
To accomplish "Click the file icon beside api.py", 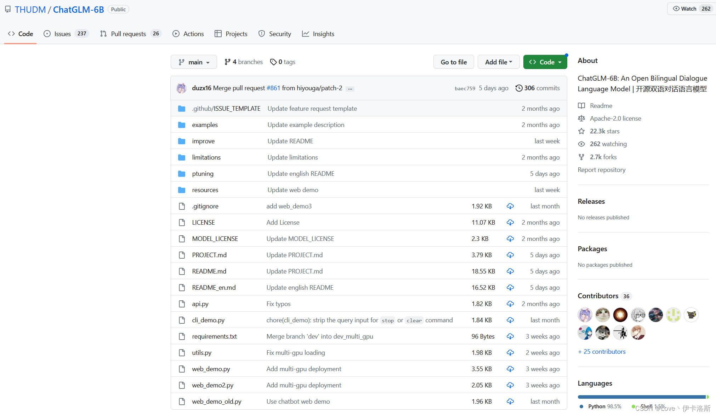I will 182,304.
